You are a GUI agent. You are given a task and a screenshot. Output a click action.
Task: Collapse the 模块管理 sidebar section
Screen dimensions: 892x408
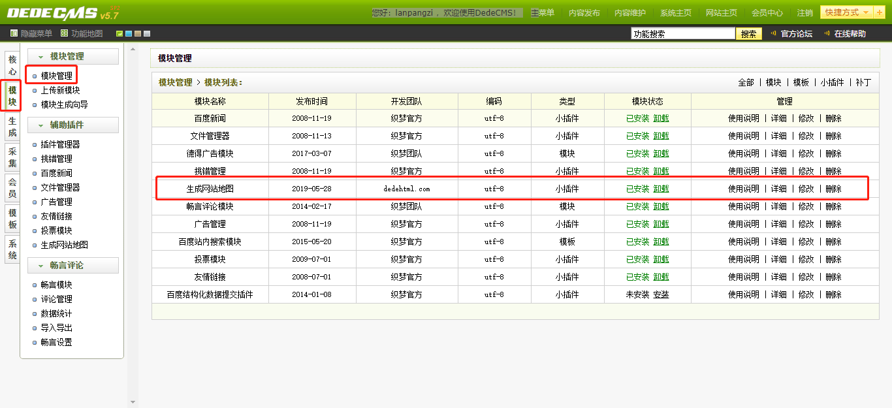(73, 57)
